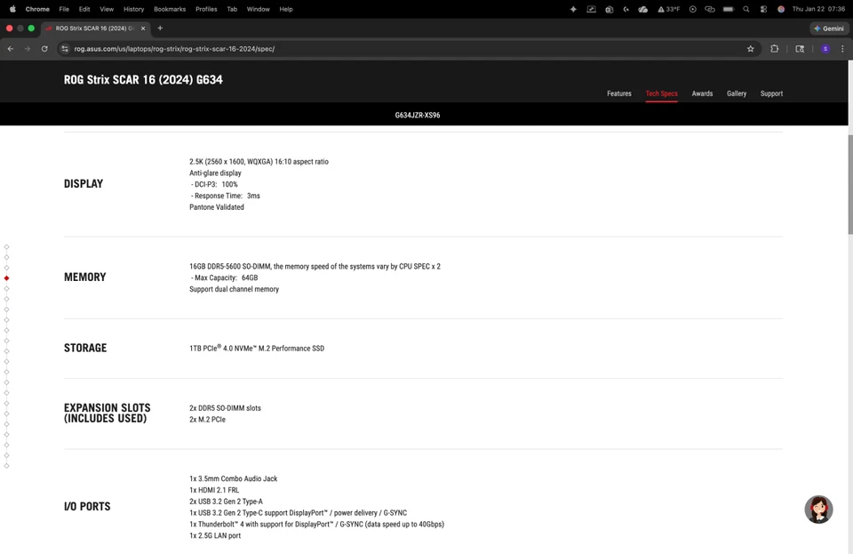
Task: Click the '1x Thunderbolt 4' port line
Action: [x=316, y=525]
